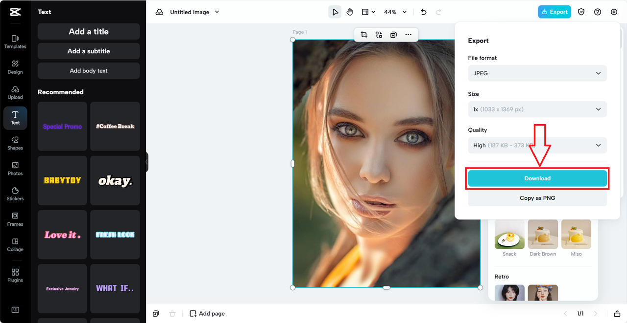Click the crop icon above image
The height and width of the screenshot is (323, 627).
tap(364, 35)
